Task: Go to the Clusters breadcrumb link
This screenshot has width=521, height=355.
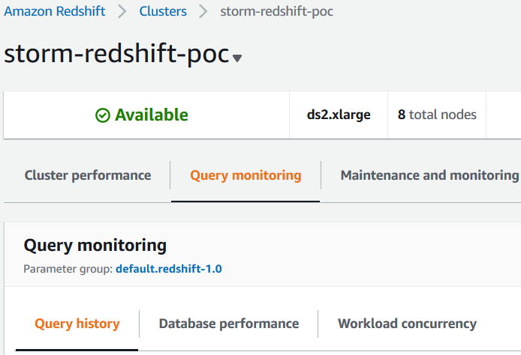Action: (163, 11)
